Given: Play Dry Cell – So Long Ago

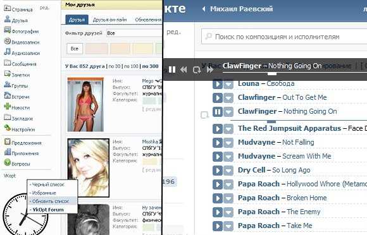Looking at the screenshot, I should pos(218,171).
